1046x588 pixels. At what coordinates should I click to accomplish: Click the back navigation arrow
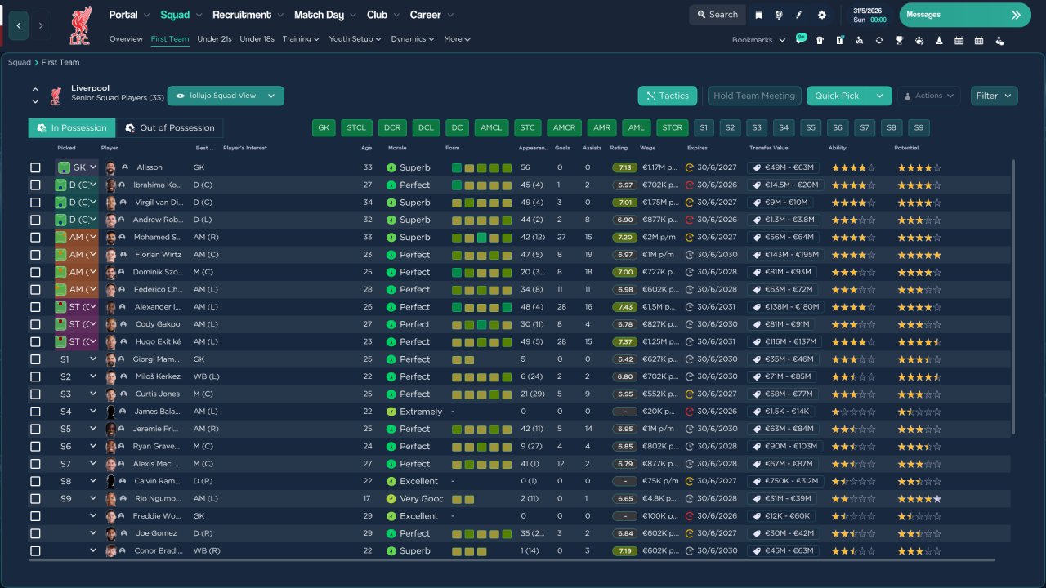click(19, 25)
